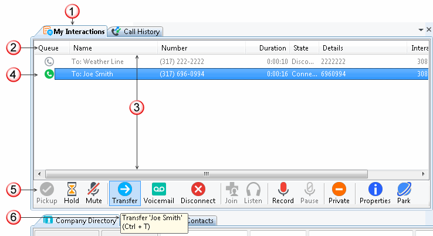Select the Weather Line call row
Image resolution: width=433 pixels, height=236 pixels.
click(176, 61)
